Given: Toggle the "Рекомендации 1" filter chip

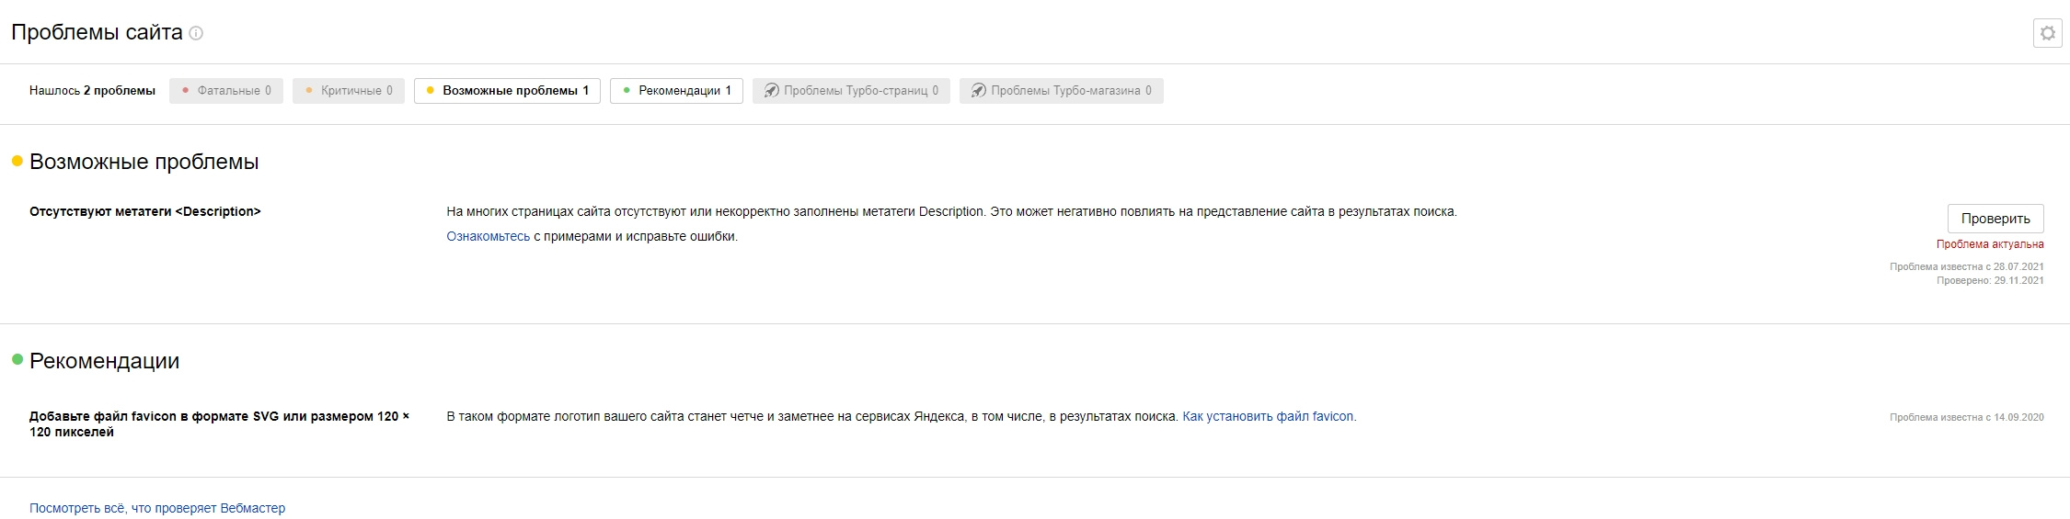Looking at the screenshot, I should click(x=676, y=91).
